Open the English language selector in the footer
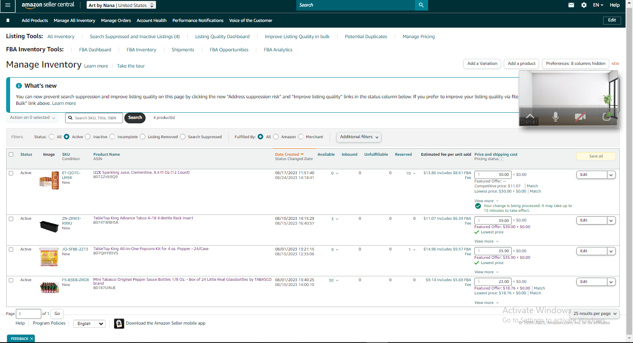The image size is (633, 343). [x=89, y=324]
